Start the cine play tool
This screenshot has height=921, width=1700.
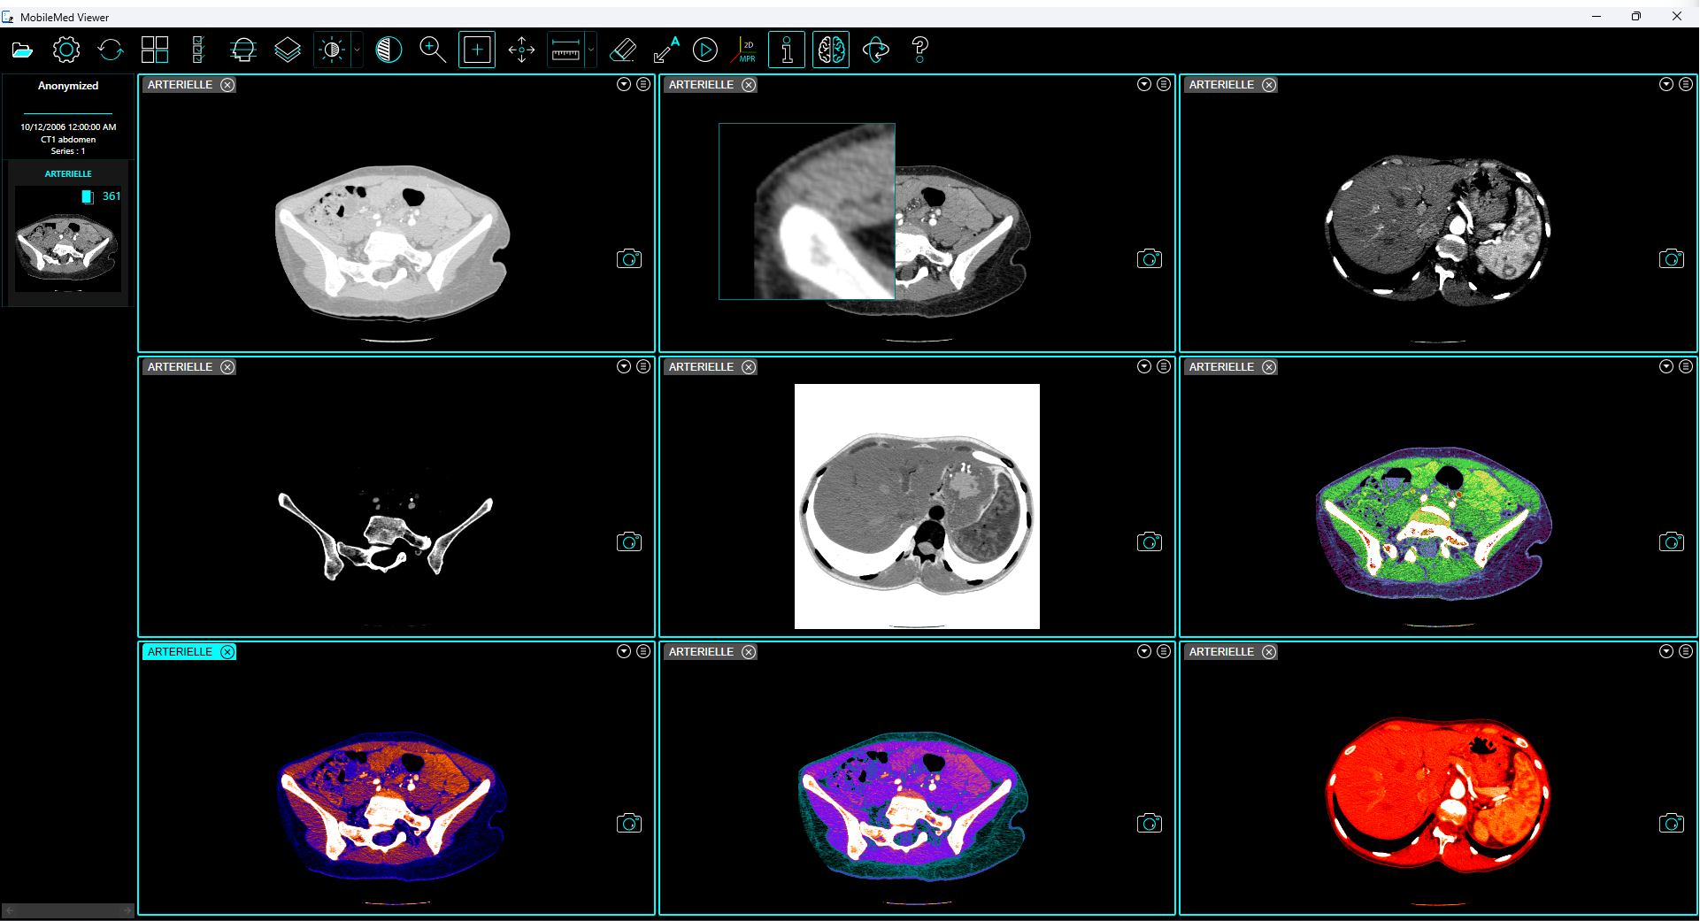(705, 50)
